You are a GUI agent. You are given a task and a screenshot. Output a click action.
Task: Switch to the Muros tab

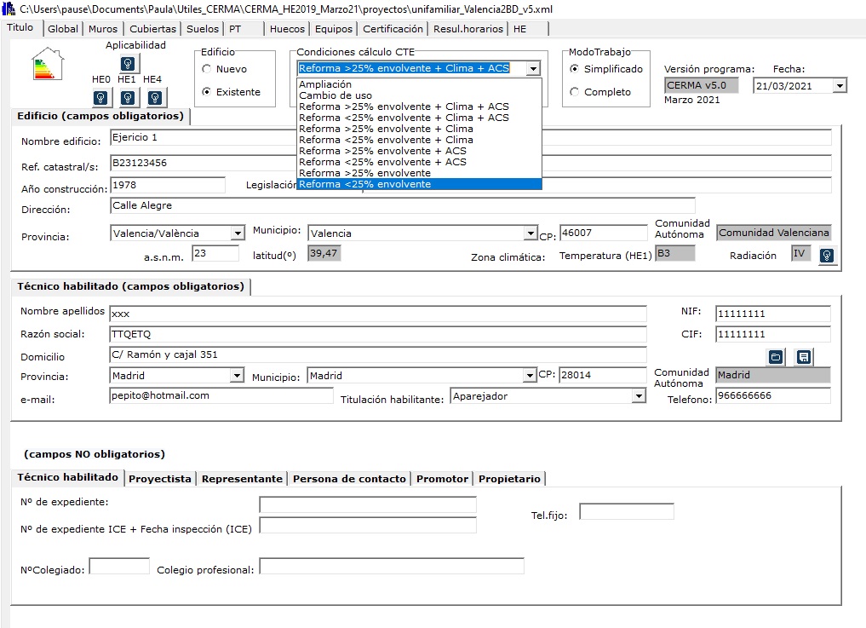pos(103,29)
